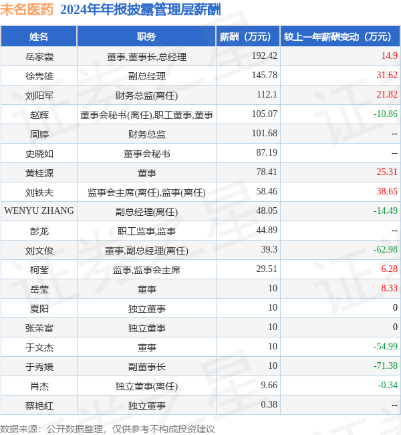Click the change value -62.98
Viewport: 401px width, 435px height.
pyautogui.click(x=385, y=249)
